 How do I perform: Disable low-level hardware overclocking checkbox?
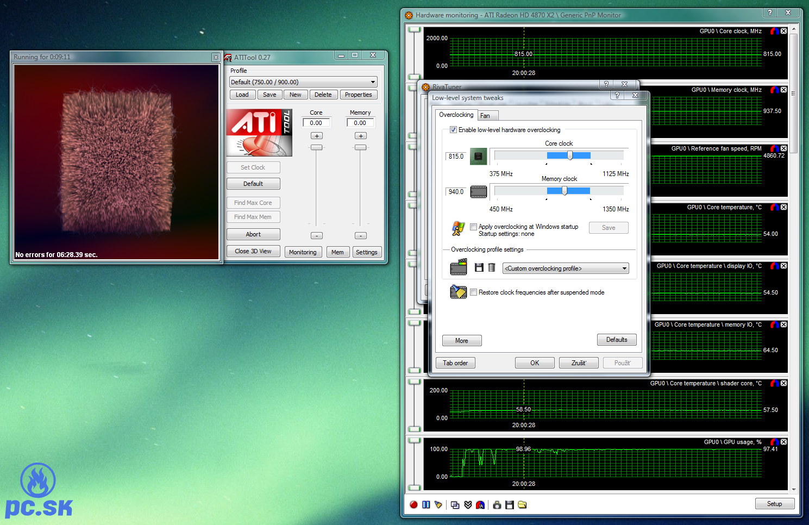click(x=453, y=130)
